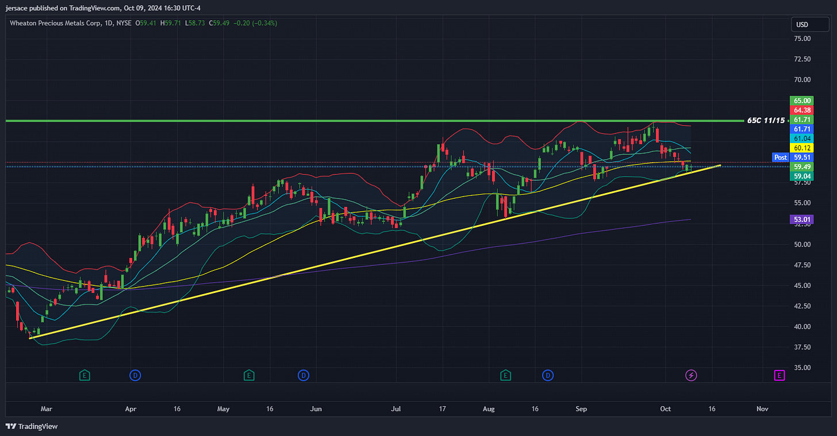Screen dimensions: 837x436
Task: Click the purple 53.01 price label
Action: click(803, 219)
